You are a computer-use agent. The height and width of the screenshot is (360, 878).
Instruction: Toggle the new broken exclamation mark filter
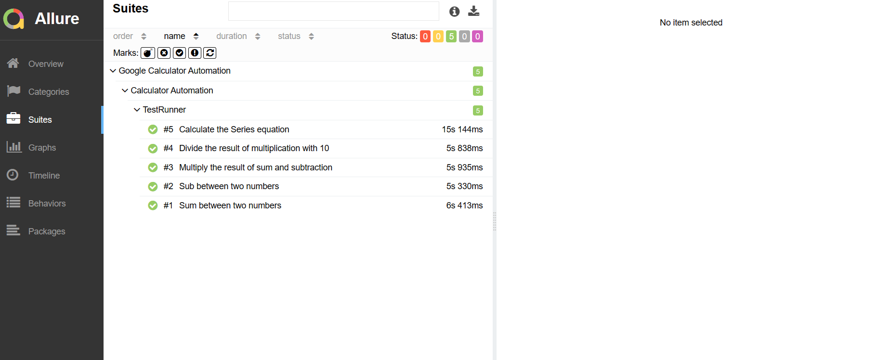[x=195, y=53]
